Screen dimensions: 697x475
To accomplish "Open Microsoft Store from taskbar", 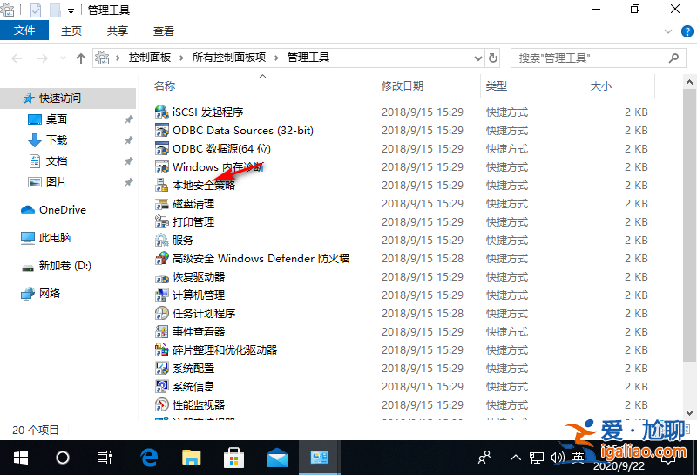I will tap(233, 458).
